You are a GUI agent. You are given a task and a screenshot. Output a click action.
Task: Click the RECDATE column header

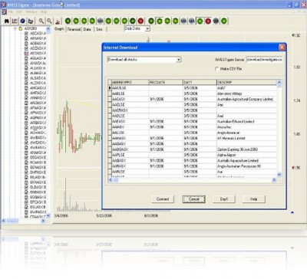[x=166, y=82]
